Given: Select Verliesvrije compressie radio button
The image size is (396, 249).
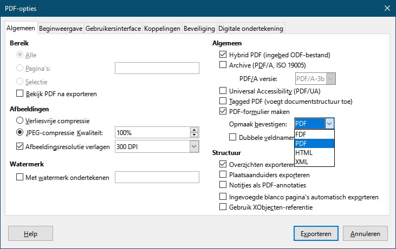Looking at the screenshot, I should 21,120.
